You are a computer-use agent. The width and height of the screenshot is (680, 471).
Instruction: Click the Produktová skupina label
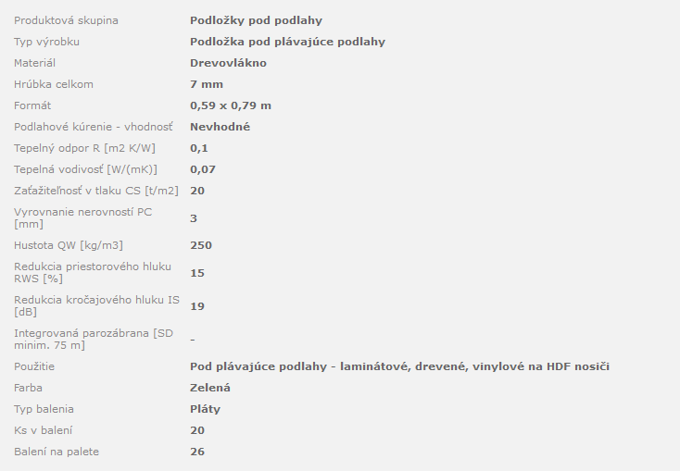(66, 20)
